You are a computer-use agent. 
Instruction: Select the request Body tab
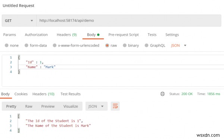click(x=93, y=35)
